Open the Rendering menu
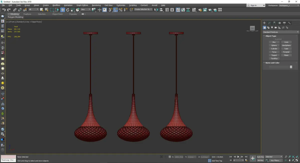The width and height of the screenshot is (300, 163). tap(96, 5)
